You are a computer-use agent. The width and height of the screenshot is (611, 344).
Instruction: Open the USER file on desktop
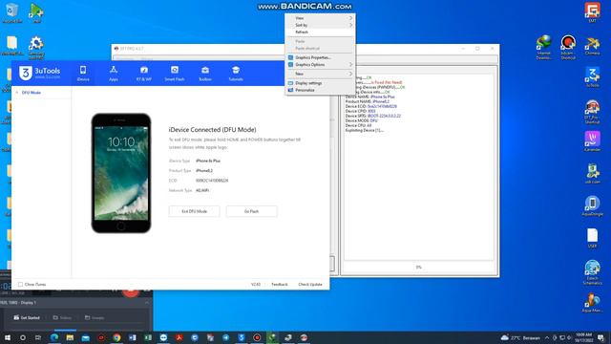(x=592, y=238)
